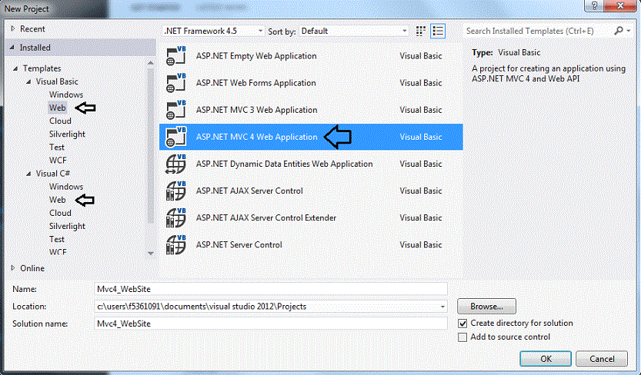
Task: Click the Browse... button
Action: (486, 307)
